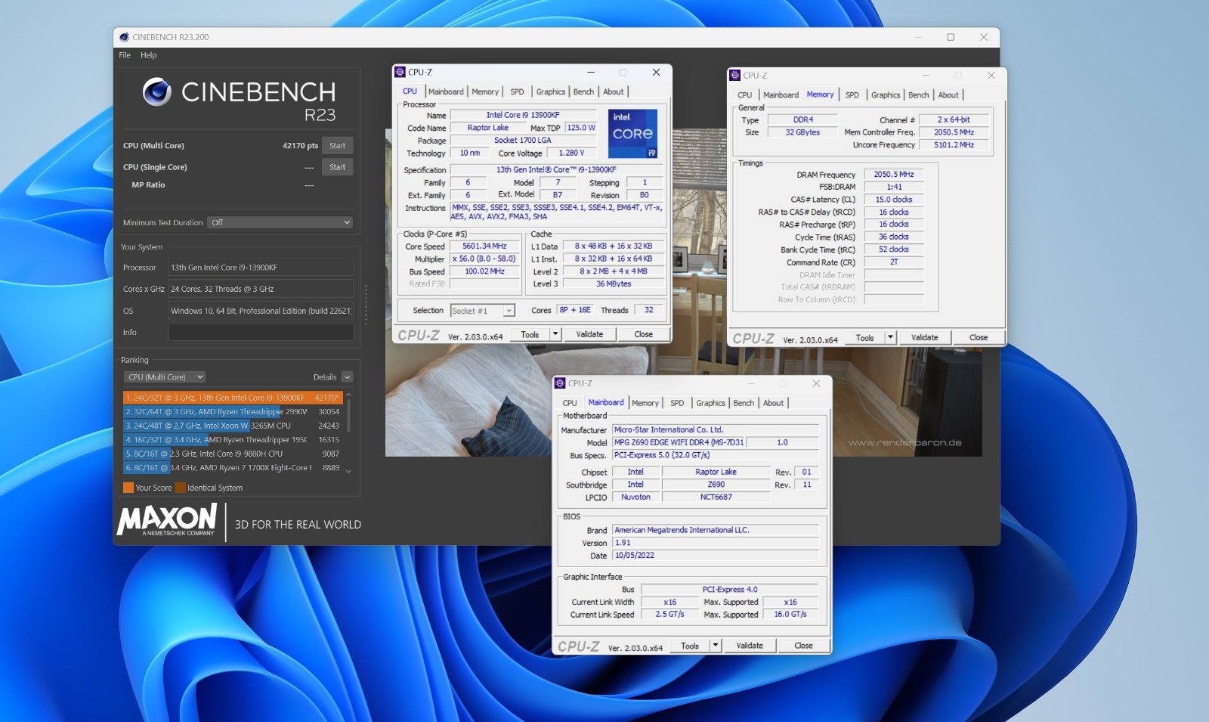Open the File menu in Cinebench
The height and width of the screenshot is (722, 1209).
click(x=125, y=55)
